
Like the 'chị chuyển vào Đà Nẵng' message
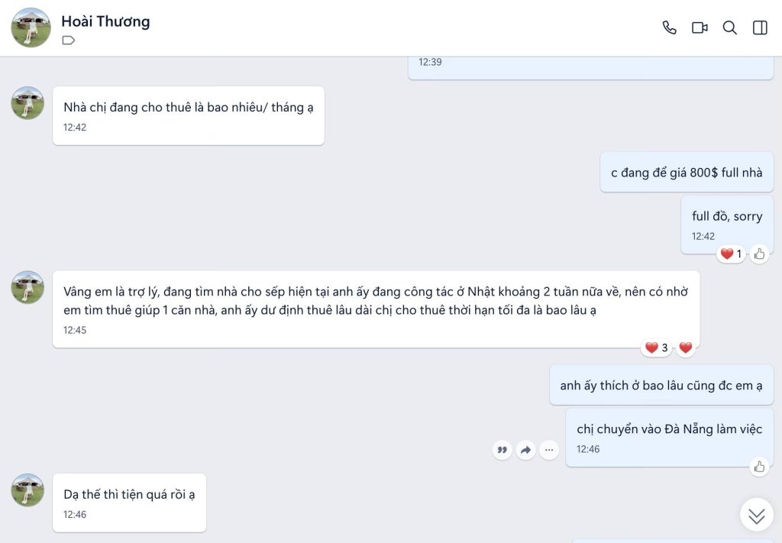tap(759, 467)
